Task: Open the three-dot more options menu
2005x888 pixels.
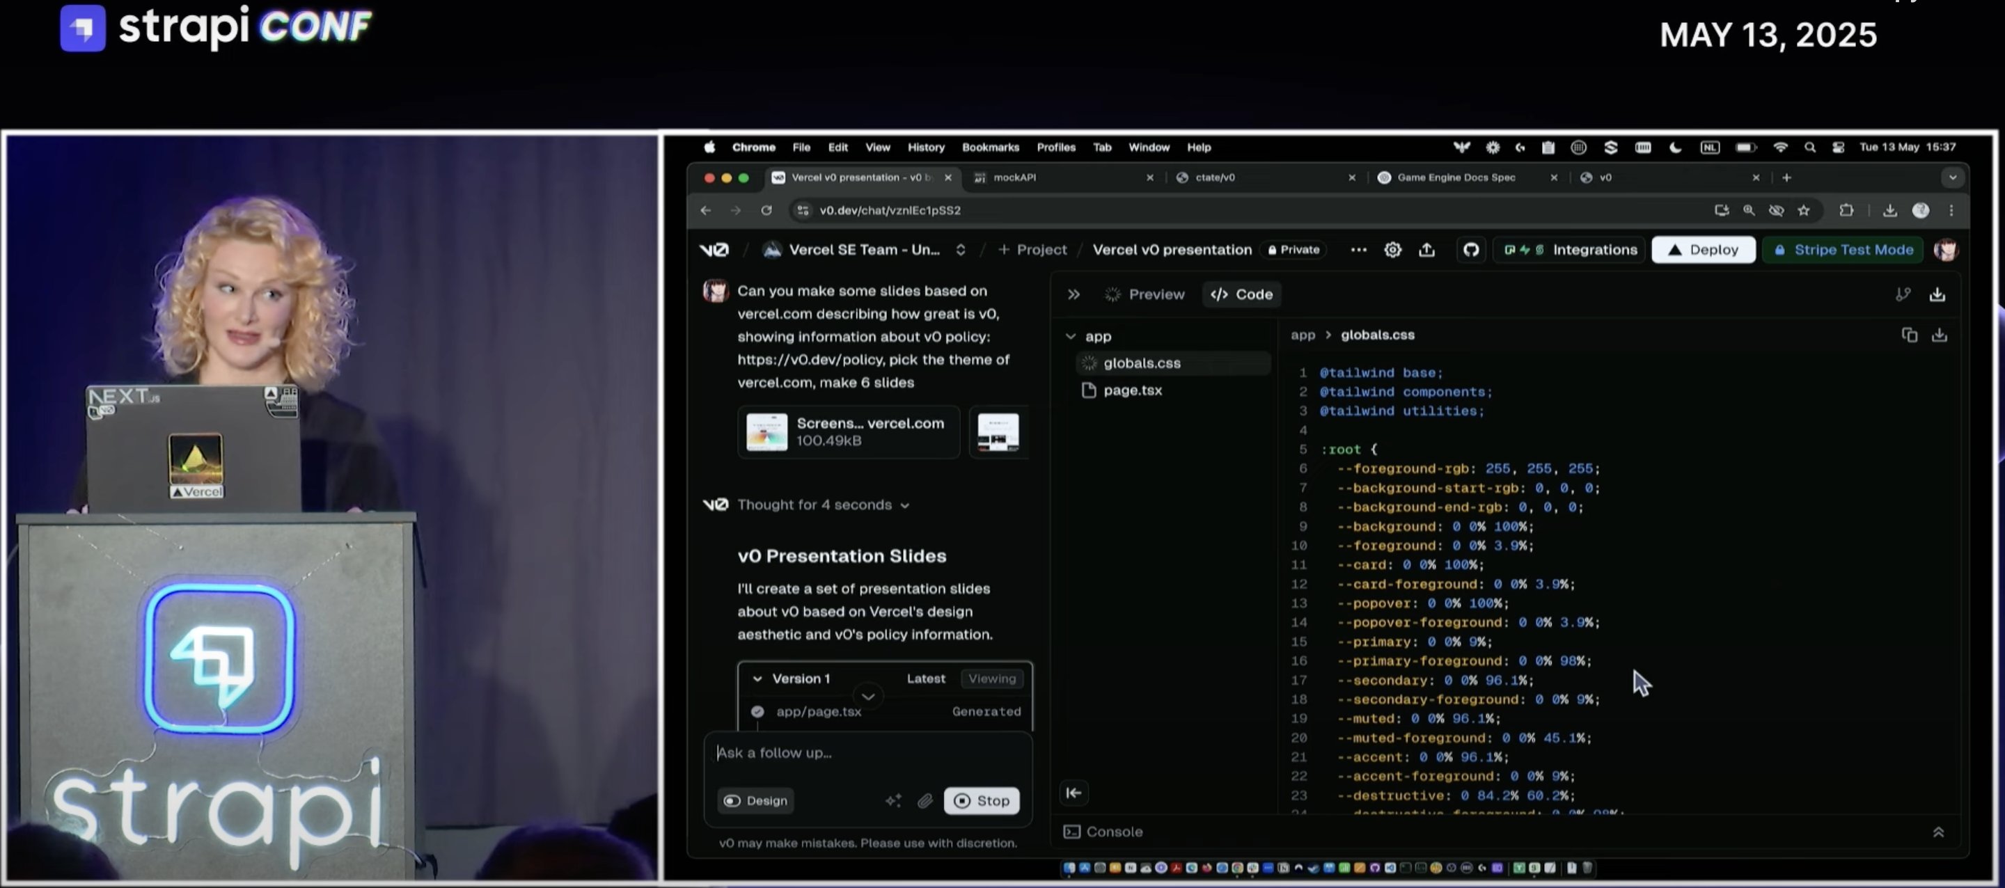Action: (x=1358, y=250)
